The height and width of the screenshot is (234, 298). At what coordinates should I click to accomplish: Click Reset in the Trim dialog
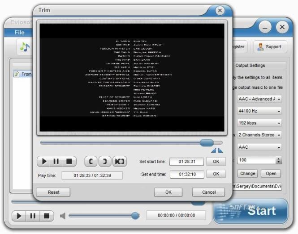[53, 192]
